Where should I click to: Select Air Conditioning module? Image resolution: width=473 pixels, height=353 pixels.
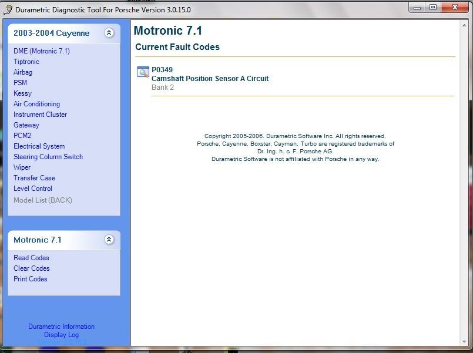(36, 104)
